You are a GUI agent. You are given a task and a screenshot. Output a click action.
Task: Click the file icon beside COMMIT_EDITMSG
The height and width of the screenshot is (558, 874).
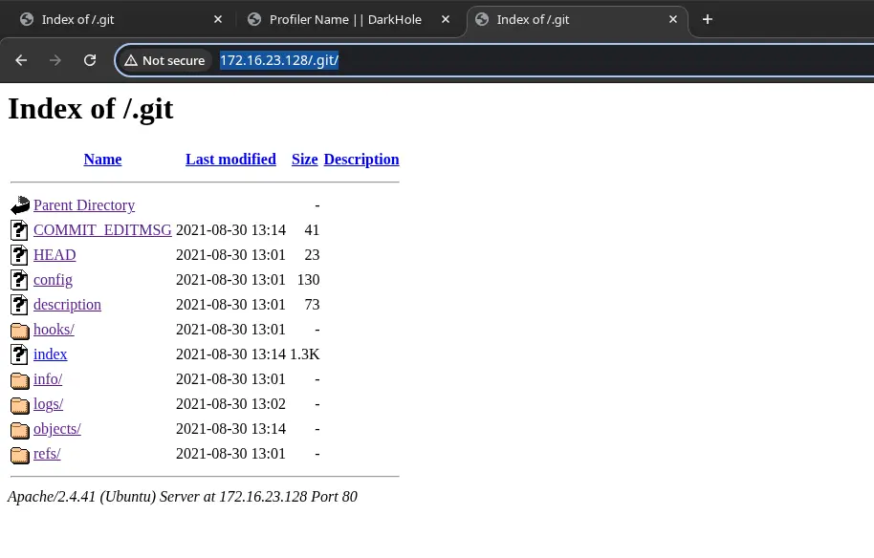click(20, 230)
